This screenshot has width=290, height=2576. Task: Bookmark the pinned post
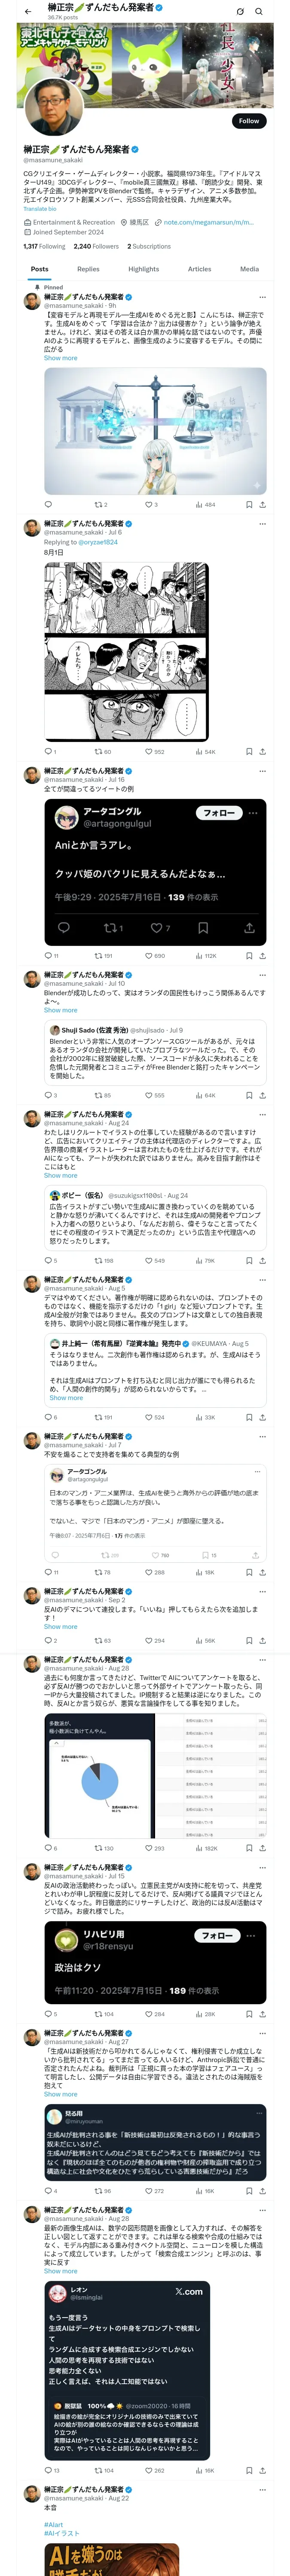(249, 505)
